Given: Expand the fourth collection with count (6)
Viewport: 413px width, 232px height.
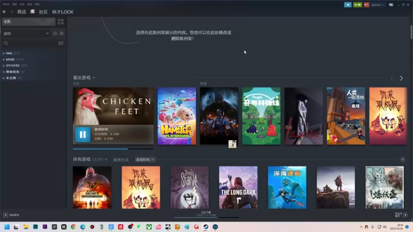Looking at the screenshot, I should [x=13, y=72].
